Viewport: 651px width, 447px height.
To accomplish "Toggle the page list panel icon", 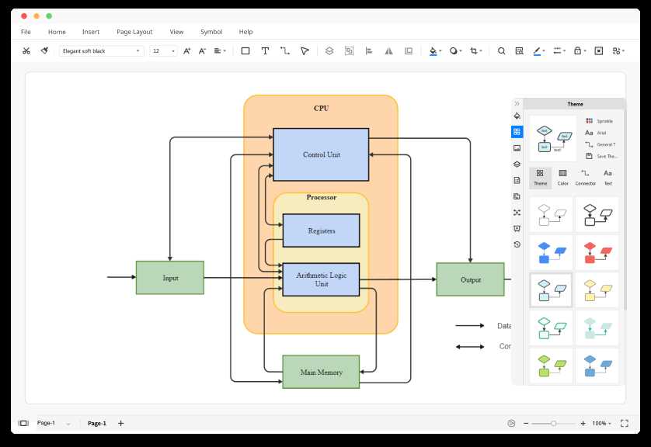I will tap(23, 423).
